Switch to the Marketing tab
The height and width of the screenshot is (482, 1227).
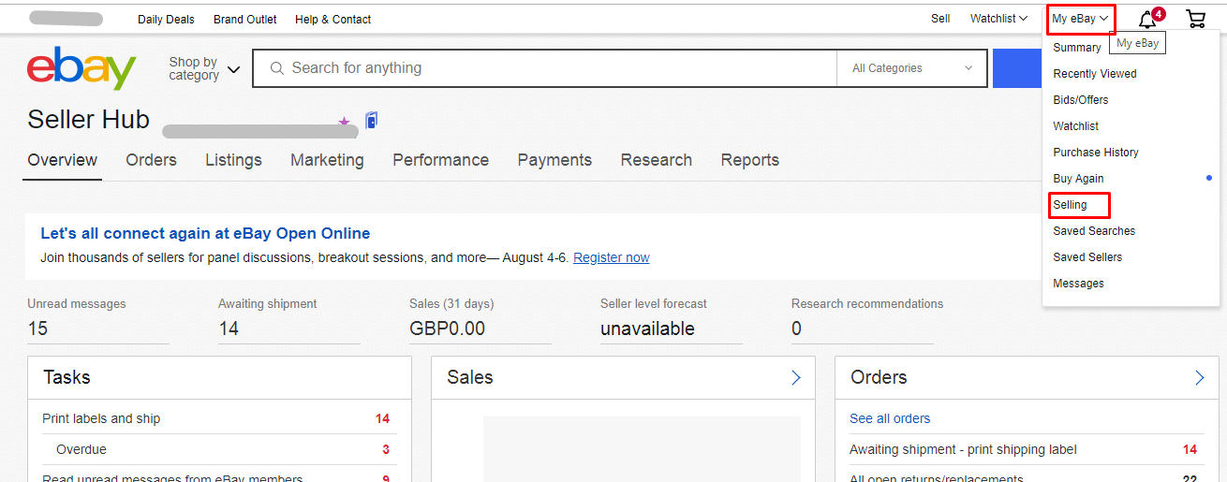pos(327,160)
